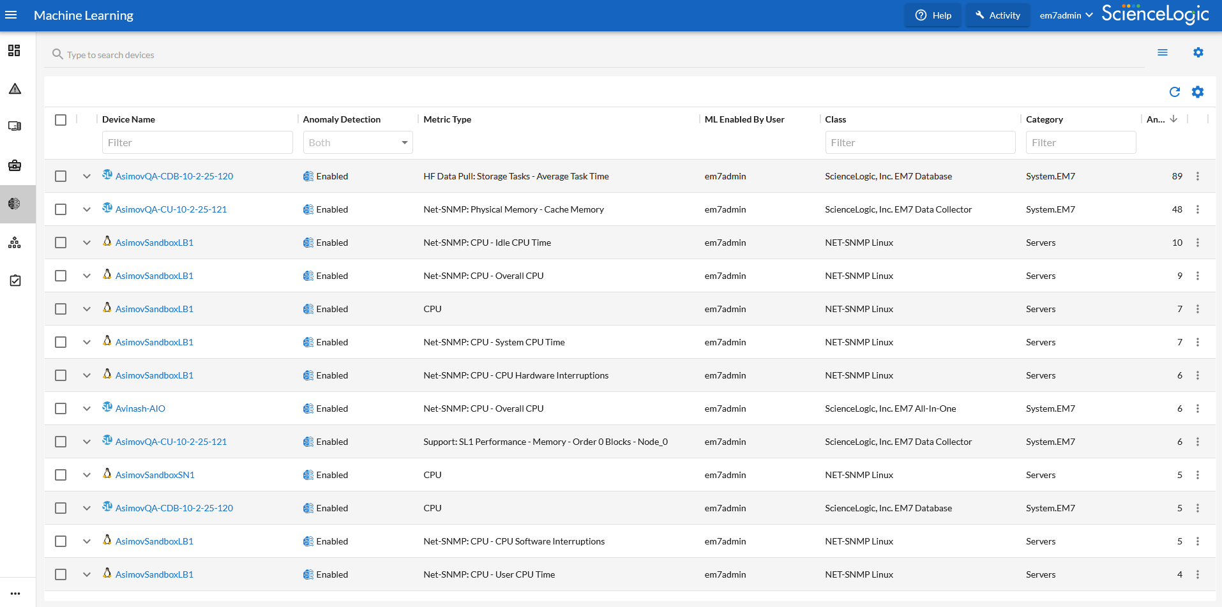Open the Devices sidebar icon

pyautogui.click(x=15, y=126)
